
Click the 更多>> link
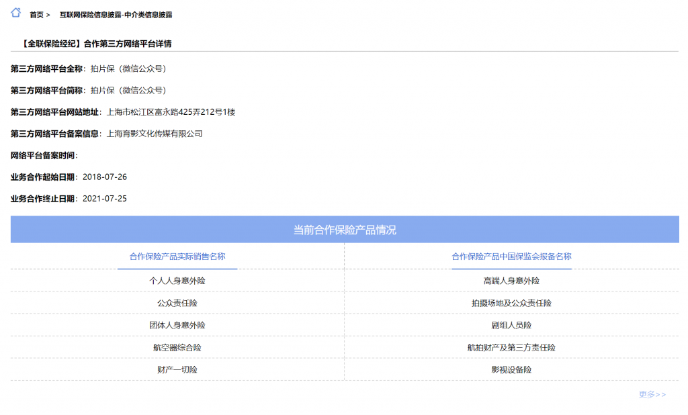click(652, 394)
